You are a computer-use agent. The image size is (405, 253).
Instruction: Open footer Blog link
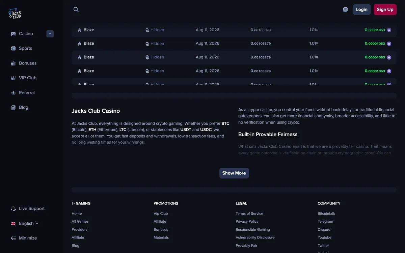pyautogui.click(x=75, y=246)
